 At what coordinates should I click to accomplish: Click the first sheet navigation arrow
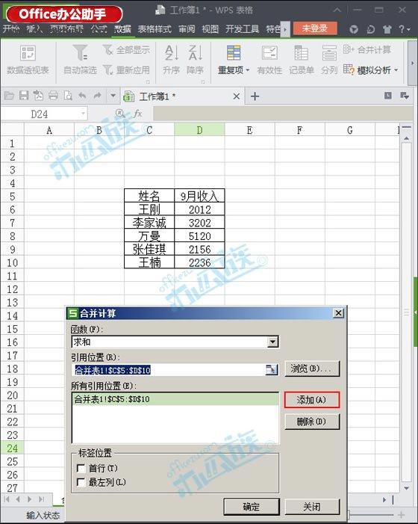click(x=7, y=499)
